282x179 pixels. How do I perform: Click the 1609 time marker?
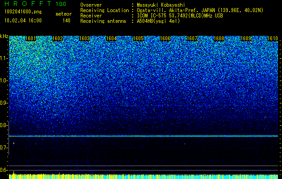[x=246, y=38]
